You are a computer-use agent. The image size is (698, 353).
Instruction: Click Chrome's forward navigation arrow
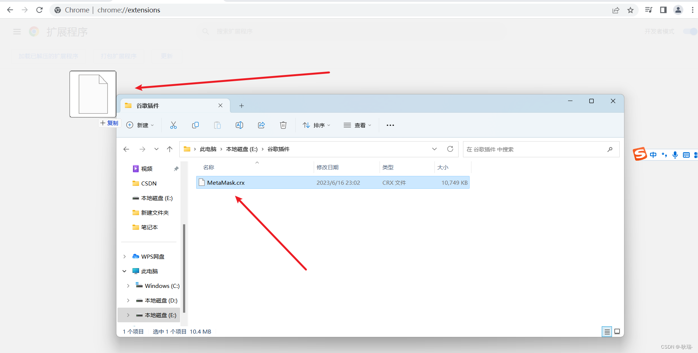click(25, 10)
